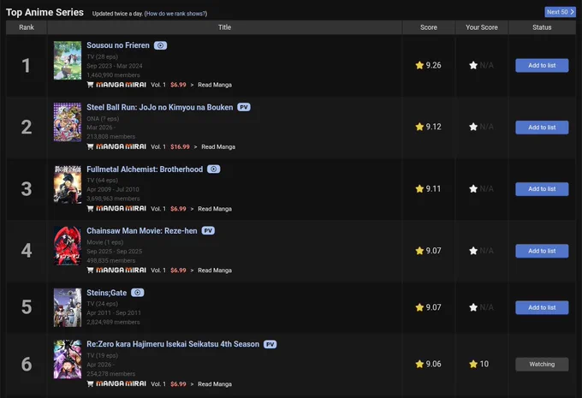The image size is (582, 398).
Task: Click the Sousou no Frieren cover thumbnail
Action: 68,61
